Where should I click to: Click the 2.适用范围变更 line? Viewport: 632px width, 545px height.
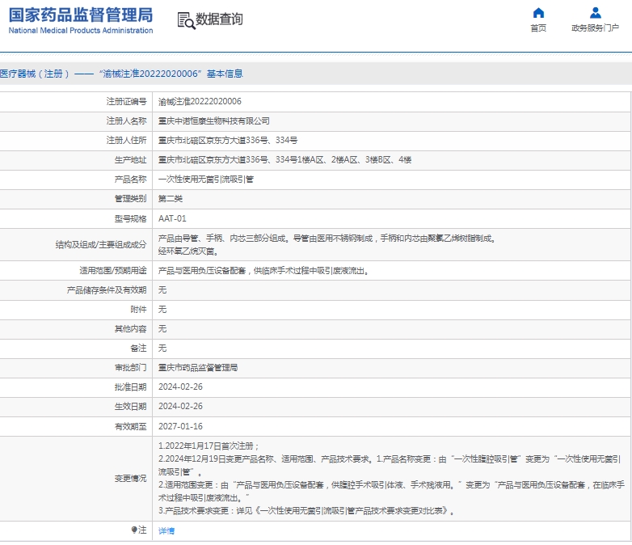(x=391, y=491)
